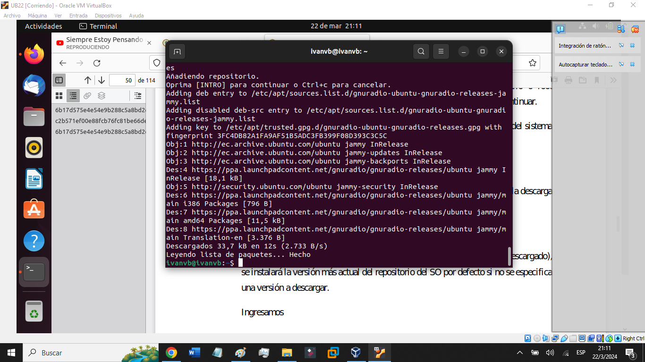The image size is (645, 362).
Task: Open Máquina menu in VirtualBox
Action: click(37, 16)
